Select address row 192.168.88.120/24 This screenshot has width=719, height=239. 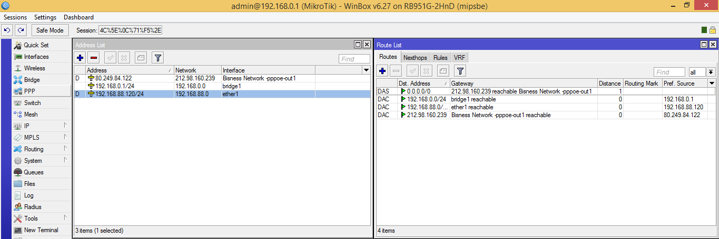222,94
